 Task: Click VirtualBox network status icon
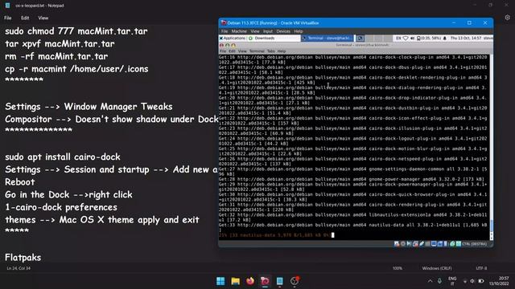(x=415, y=244)
